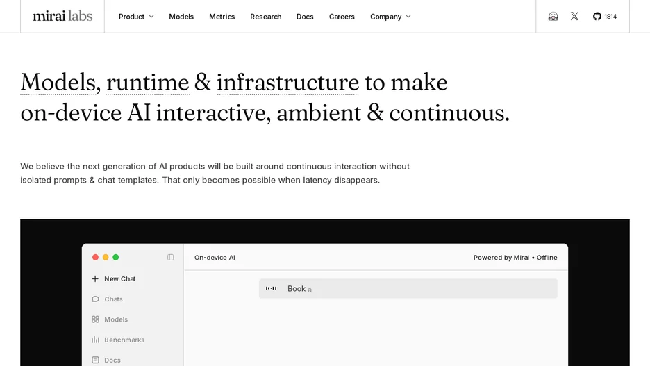Open GitHub repo with 1814 stars
650x366 pixels.
click(604, 17)
